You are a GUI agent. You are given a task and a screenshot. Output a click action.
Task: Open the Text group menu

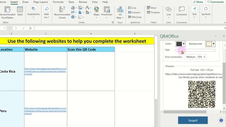(x=194, y=12)
